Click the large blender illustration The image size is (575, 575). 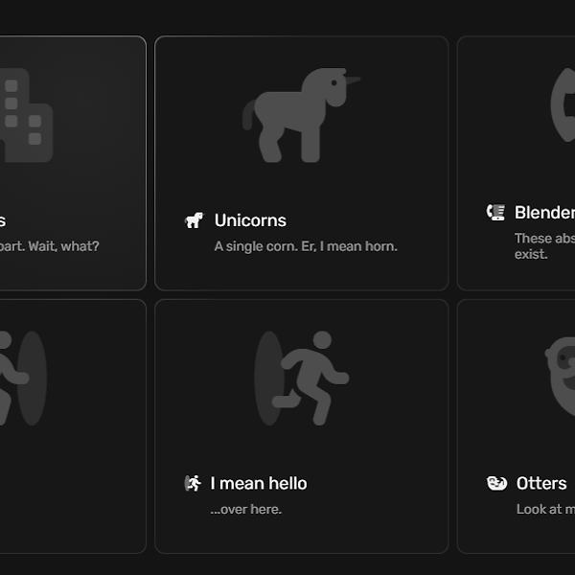pos(563,104)
